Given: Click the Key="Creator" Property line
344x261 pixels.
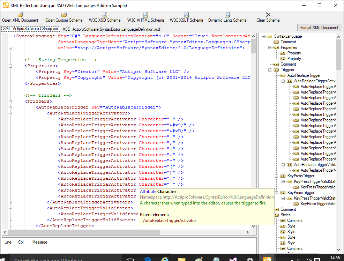Looking at the screenshot, I should (112, 72).
